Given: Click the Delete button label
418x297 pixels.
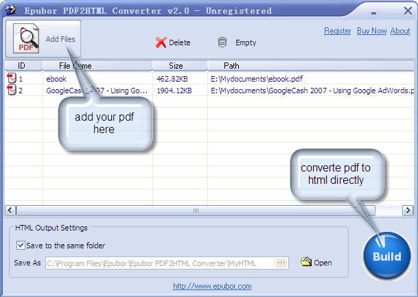Looking at the screenshot, I should [179, 43].
